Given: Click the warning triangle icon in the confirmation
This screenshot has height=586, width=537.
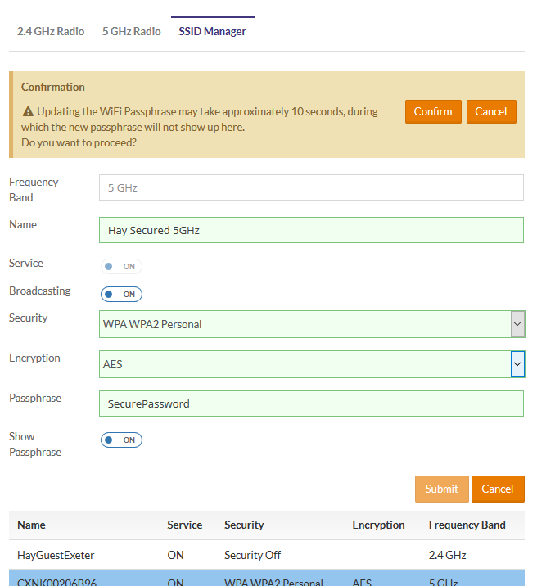Looking at the screenshot, I should (28, 111).
